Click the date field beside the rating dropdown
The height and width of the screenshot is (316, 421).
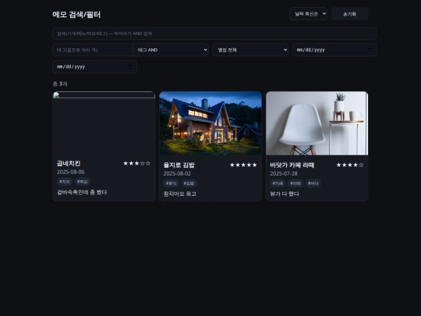pyautogui.click(x=334, y=50)
